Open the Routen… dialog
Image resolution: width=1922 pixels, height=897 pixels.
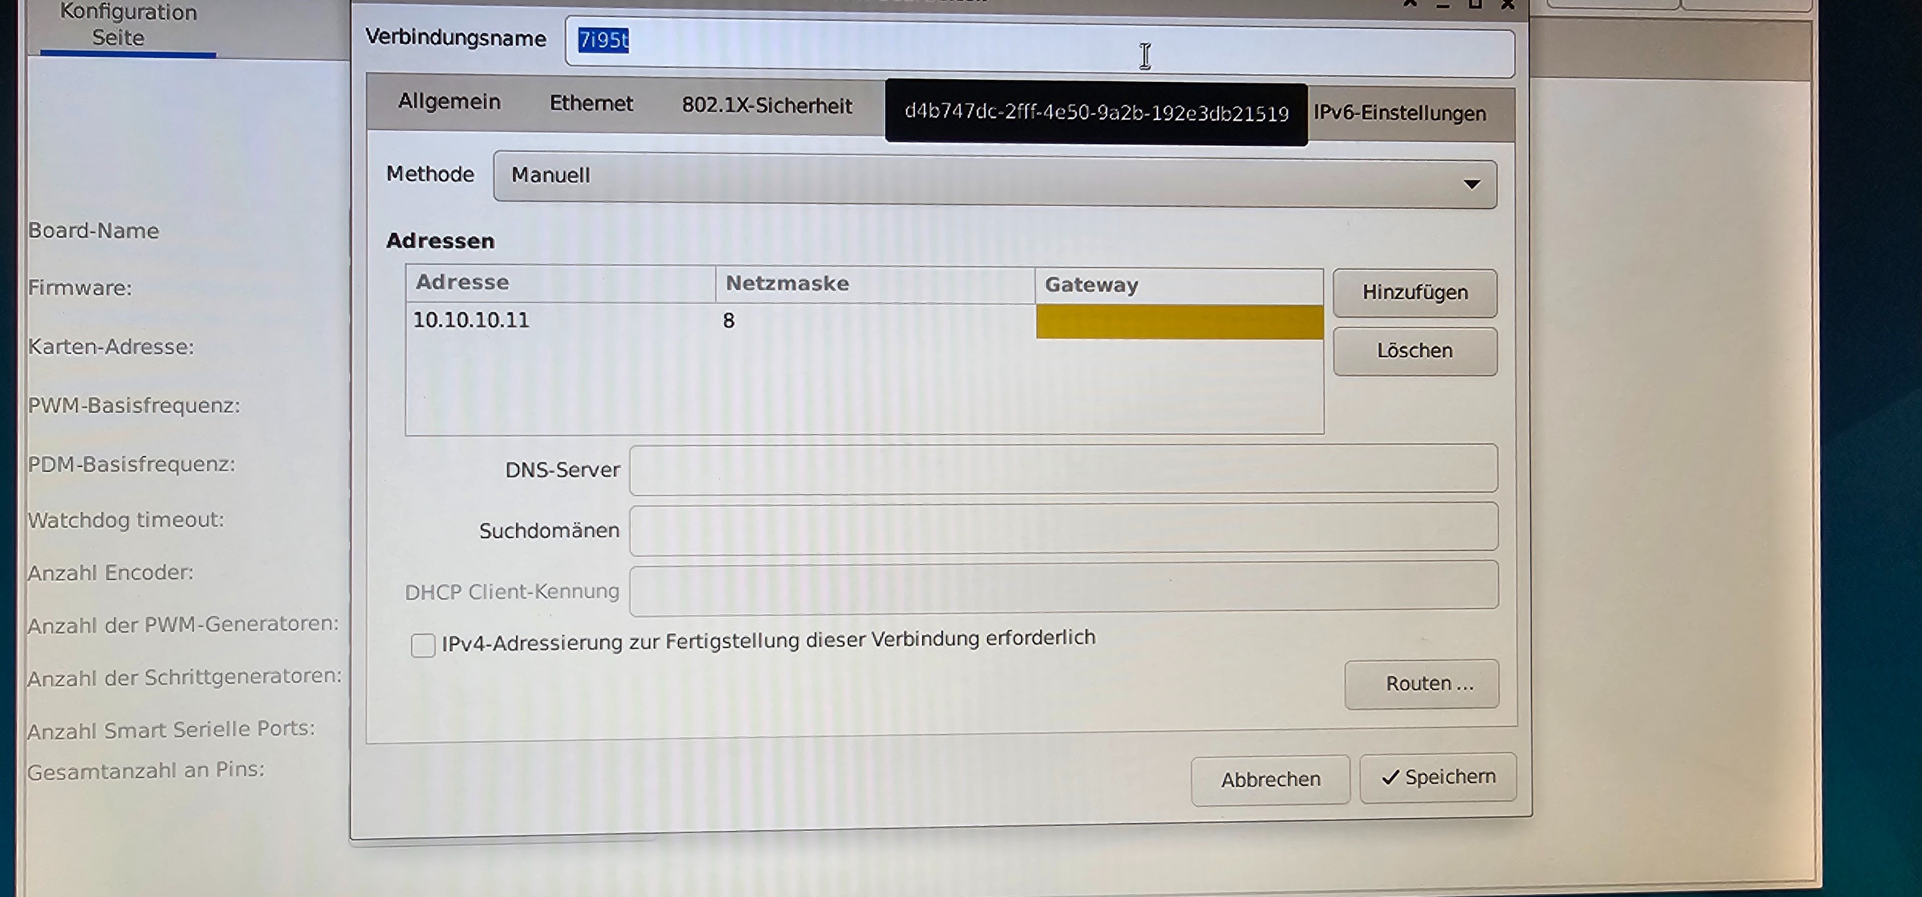(x=1421, y=683)
